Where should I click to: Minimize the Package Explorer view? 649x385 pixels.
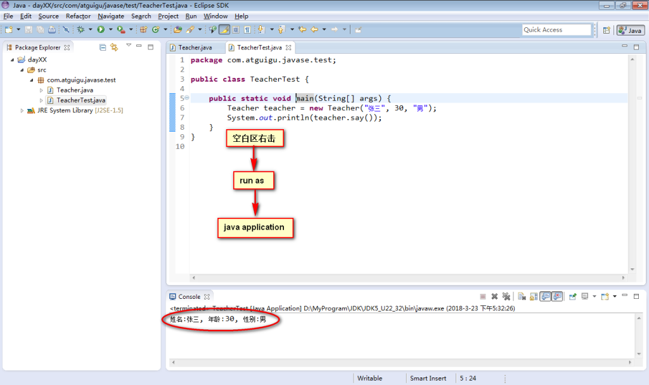139,46
